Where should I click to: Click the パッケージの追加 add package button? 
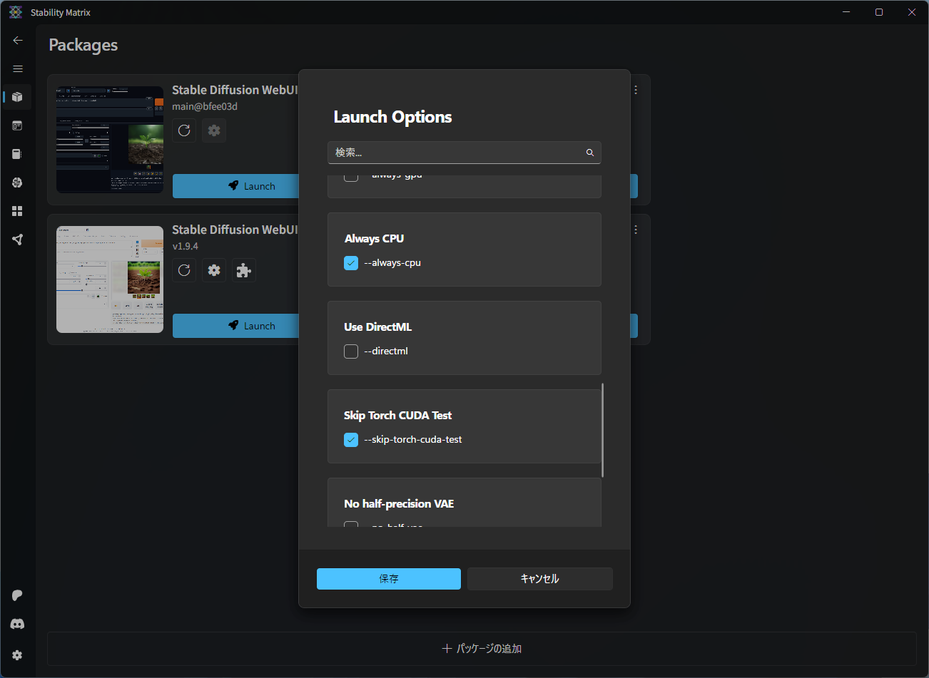pos(482,649)
